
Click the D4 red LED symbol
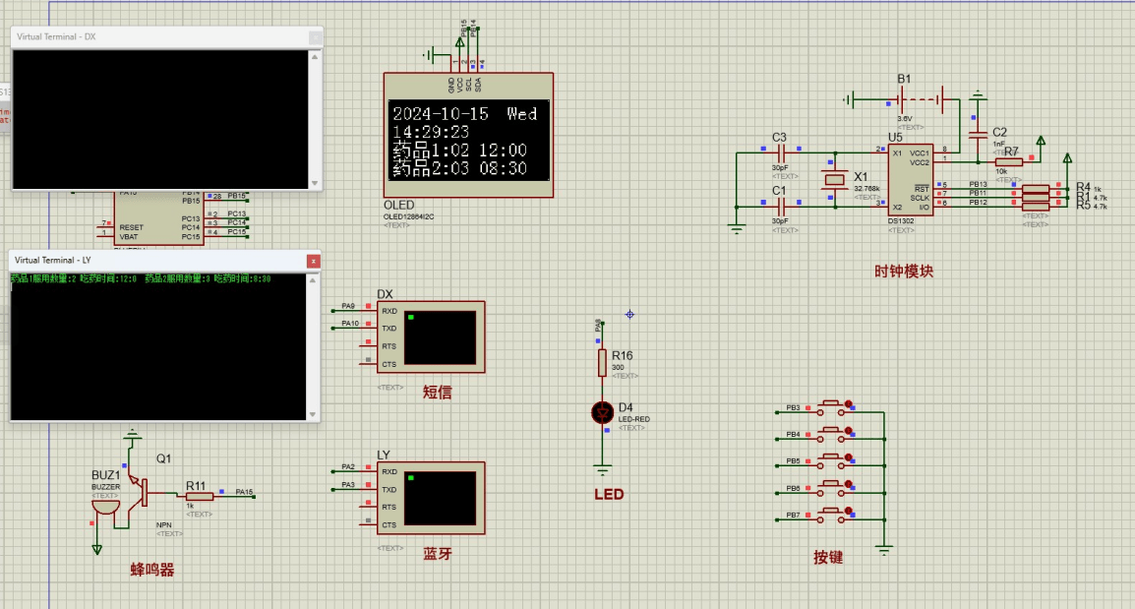click(x=603, y=412)
